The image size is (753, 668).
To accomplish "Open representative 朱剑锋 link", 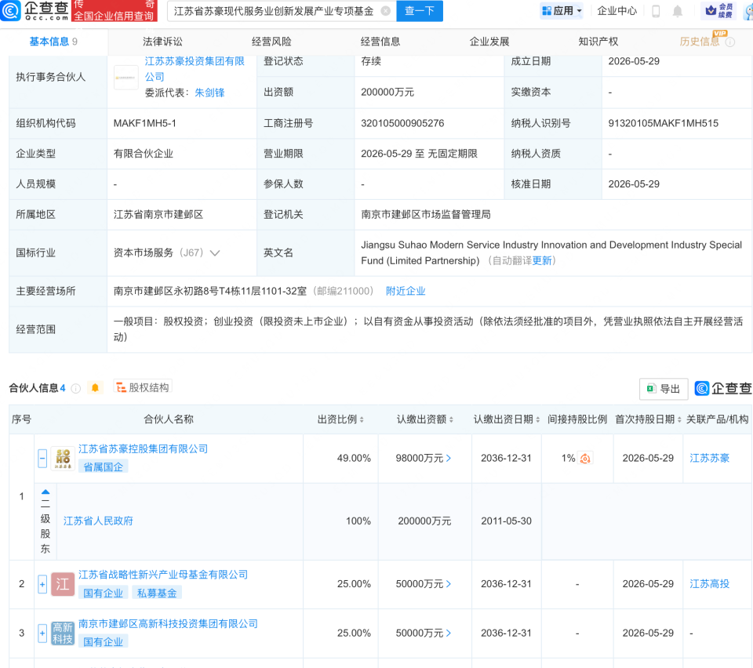I will (x=209, y=93).
